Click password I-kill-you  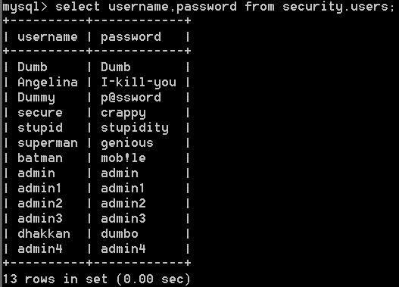[139, 83]
